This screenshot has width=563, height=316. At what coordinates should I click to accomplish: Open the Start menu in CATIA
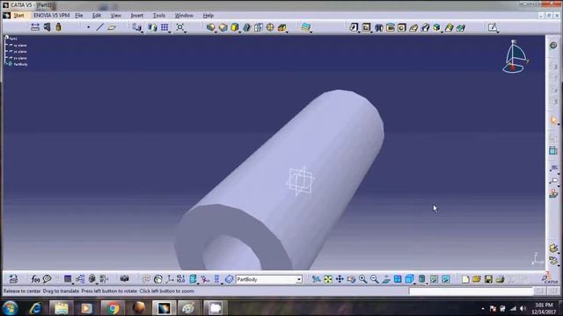18,16
